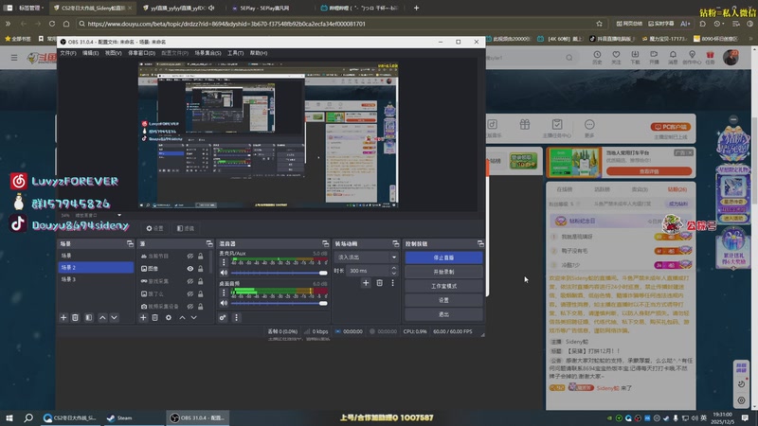This screenshot has height=426, width=758.
Task: Toggle visibility of 视频采集设备 source
Action: (190, 306)
